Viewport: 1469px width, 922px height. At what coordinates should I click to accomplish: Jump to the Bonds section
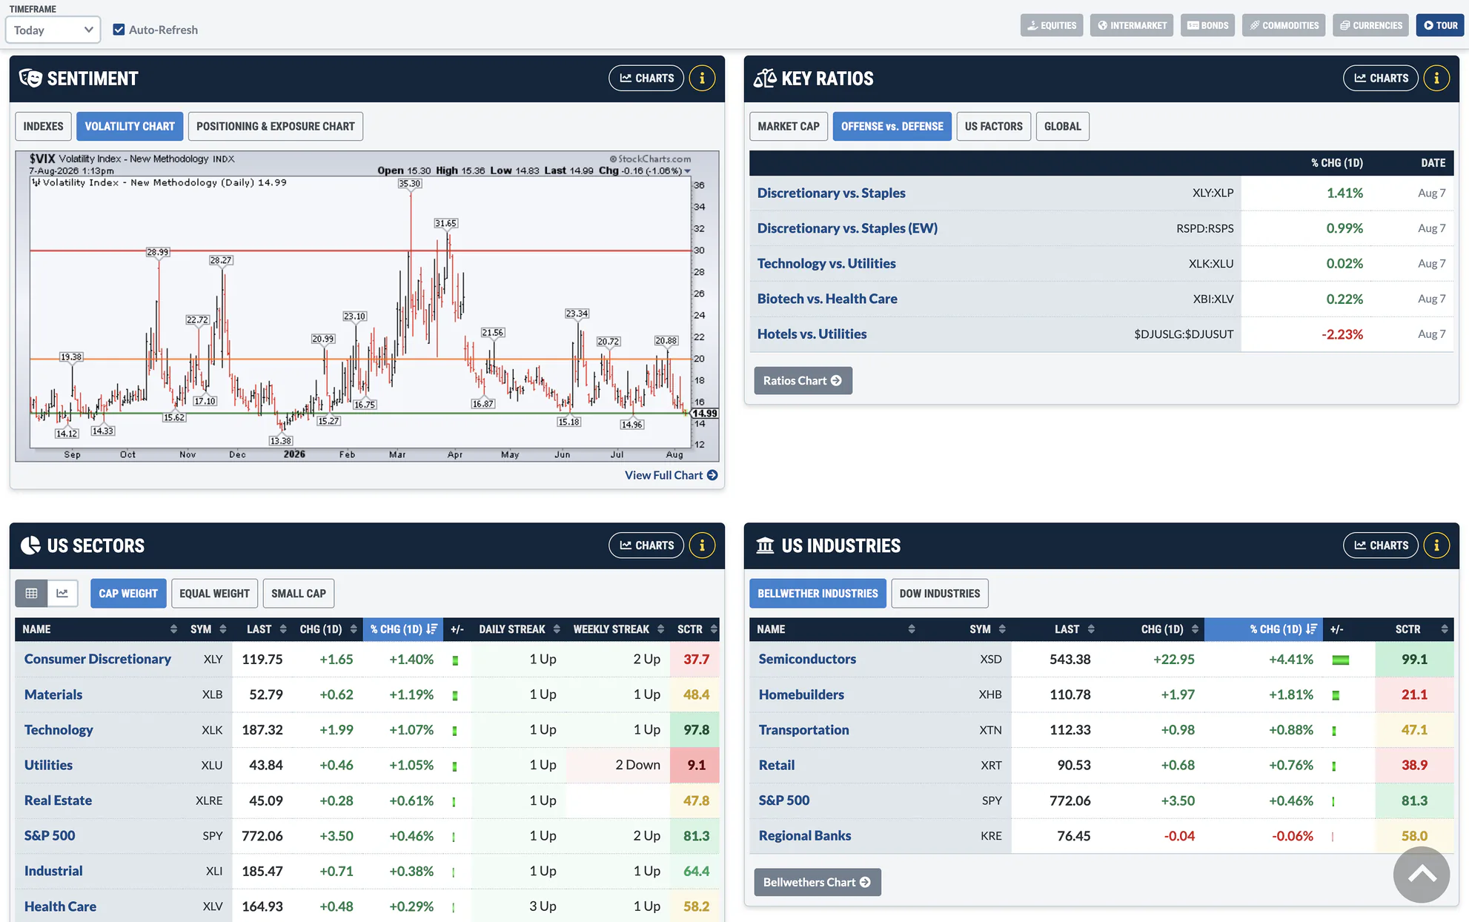tap(1207, 25)
